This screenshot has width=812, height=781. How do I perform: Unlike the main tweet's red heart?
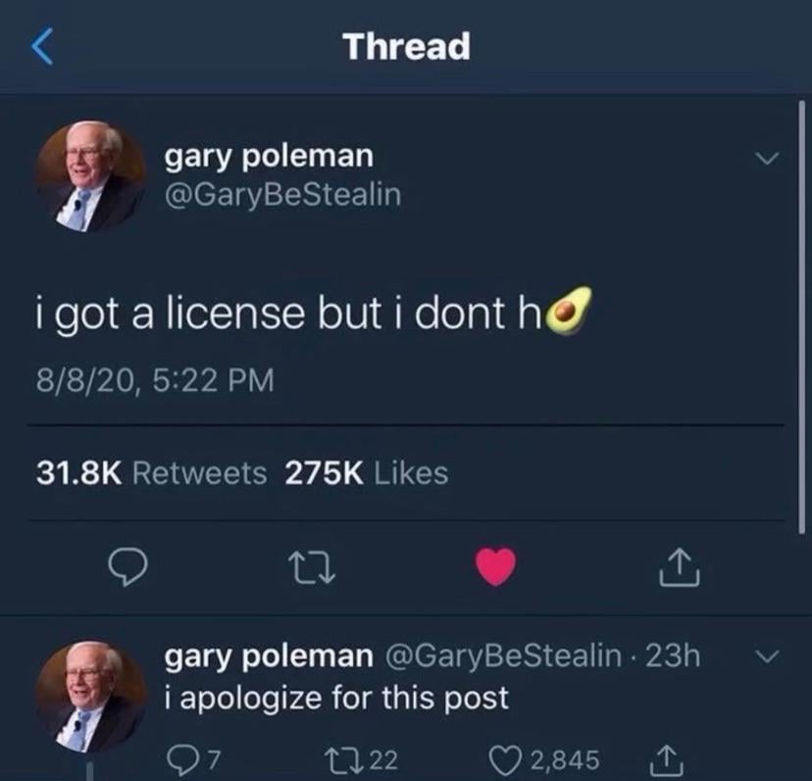(x=496, y=566)
